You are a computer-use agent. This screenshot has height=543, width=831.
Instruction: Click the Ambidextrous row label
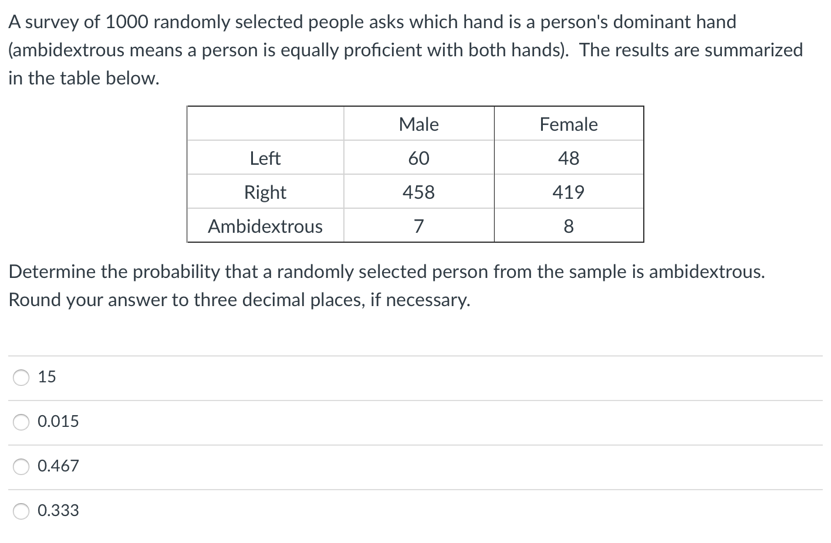click(x=265, y=226)
